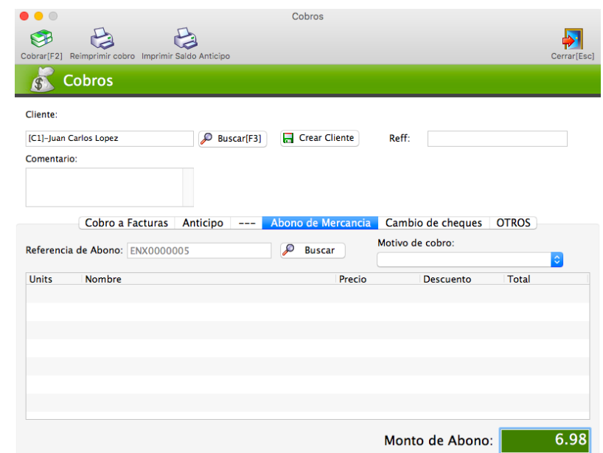The image size is (603, 453).
Task: Go to the Cambio de cheques tab
Action: point(433,223)
